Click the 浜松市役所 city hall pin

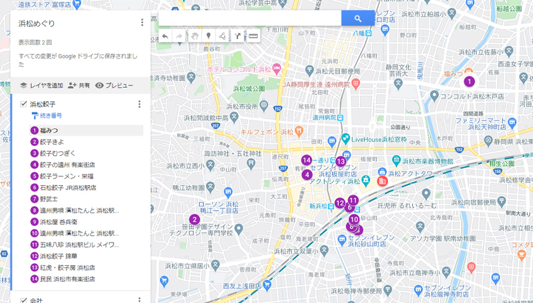pyautogui.click(x=264, y=105)
